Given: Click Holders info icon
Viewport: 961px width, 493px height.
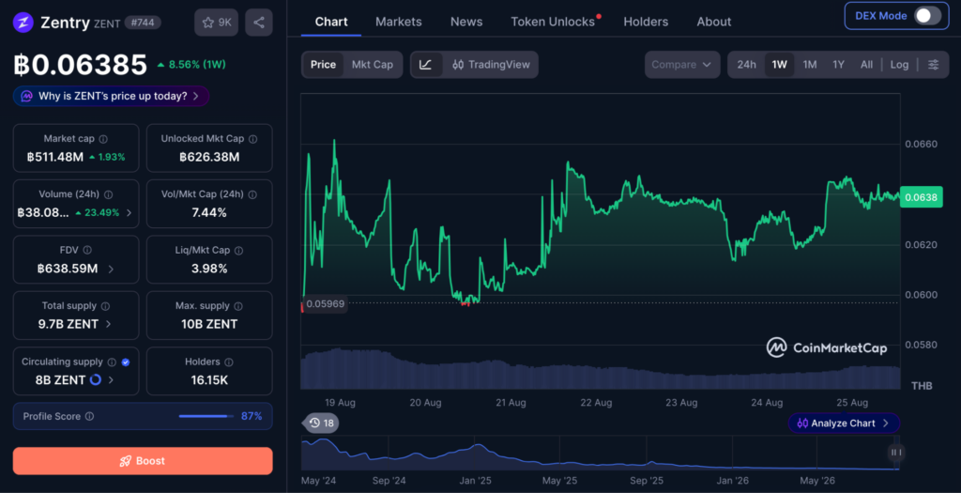Looking at the screenshot, I should pyautogui.click(x=229, y=362).
